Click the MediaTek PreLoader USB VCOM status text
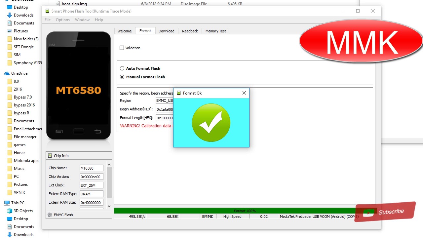This screenshot has height=238, width=423. tap(319, 217)
